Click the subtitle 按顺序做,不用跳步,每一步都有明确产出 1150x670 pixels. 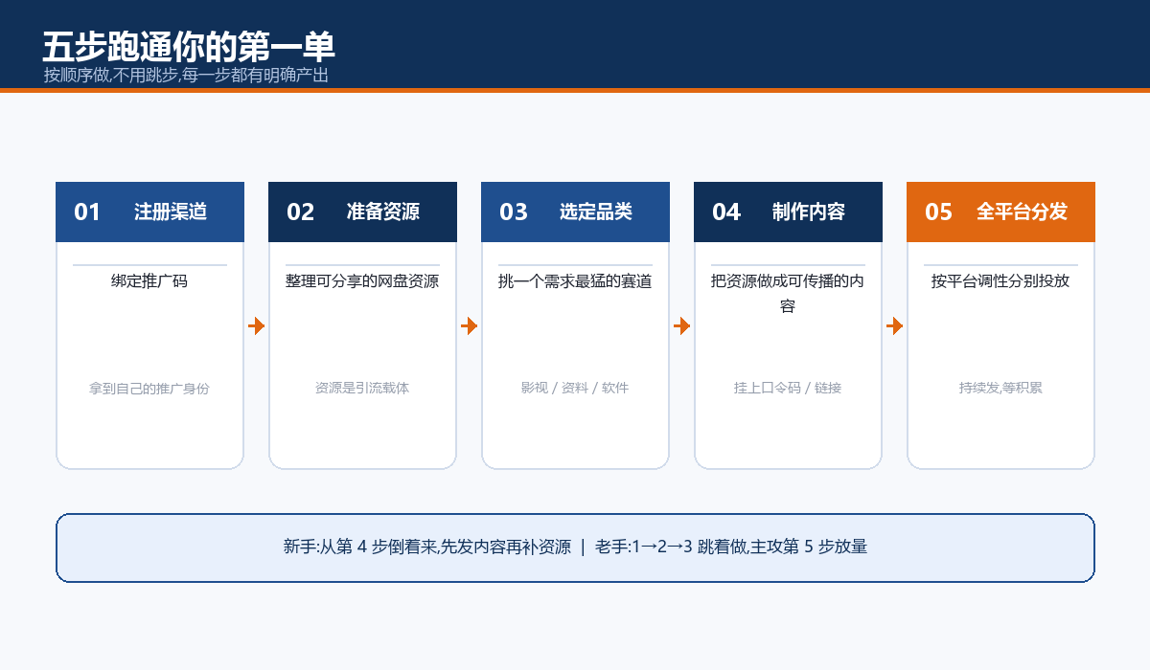[186, 75]
